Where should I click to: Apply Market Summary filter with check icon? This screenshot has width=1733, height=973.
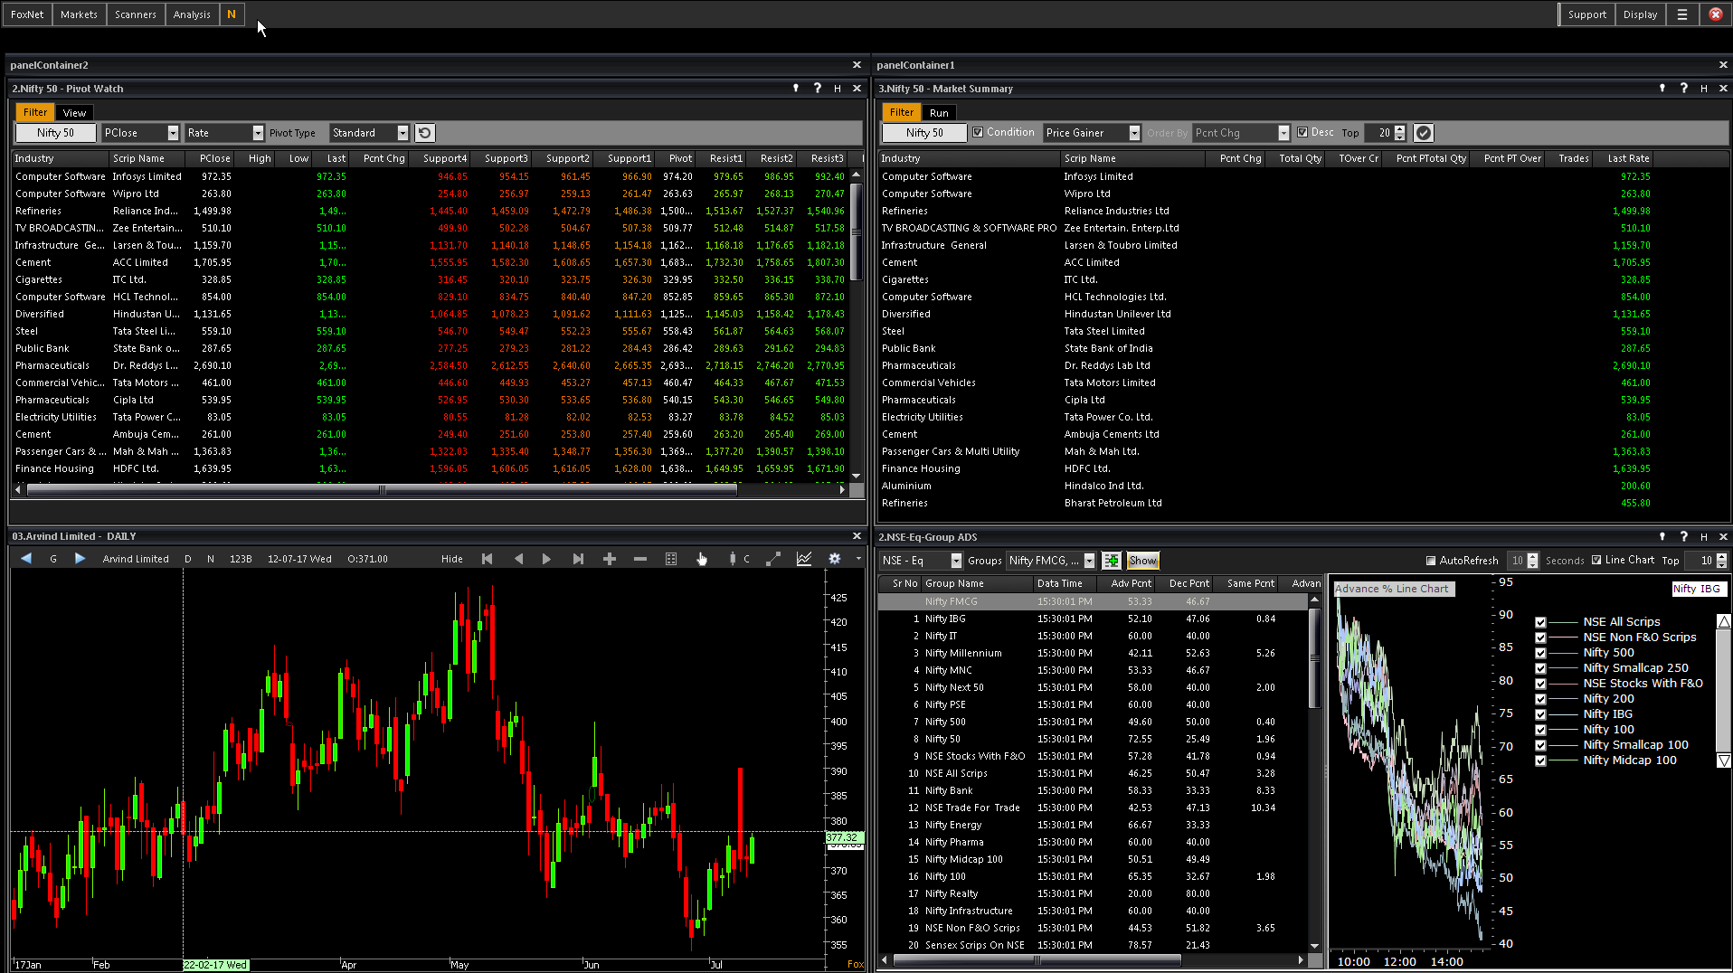pos(1424,133)
